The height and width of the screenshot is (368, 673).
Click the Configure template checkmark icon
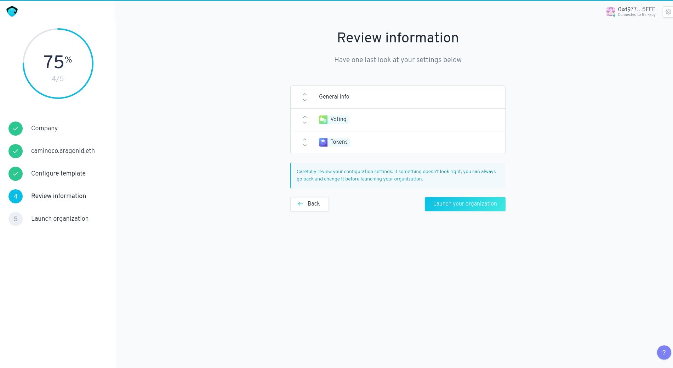(16, 174)
